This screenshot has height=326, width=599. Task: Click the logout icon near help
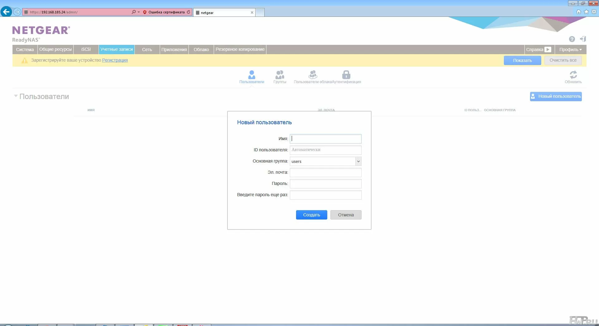[x=583, y=39]
